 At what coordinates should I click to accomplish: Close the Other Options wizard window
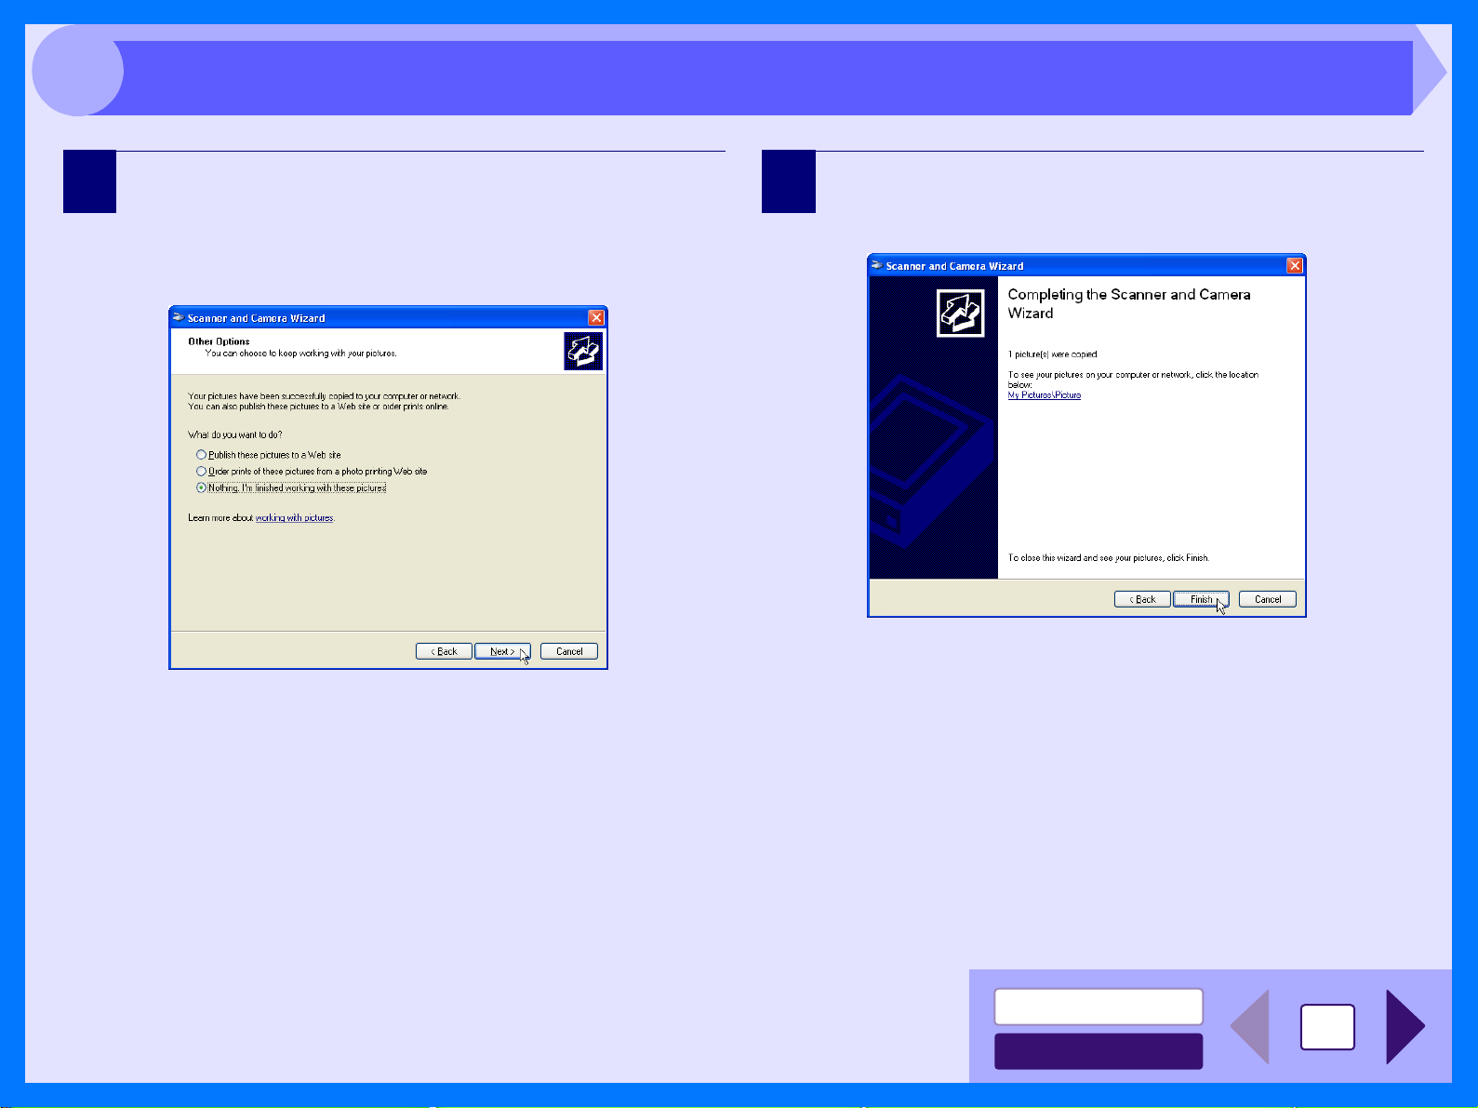point(596,318)
